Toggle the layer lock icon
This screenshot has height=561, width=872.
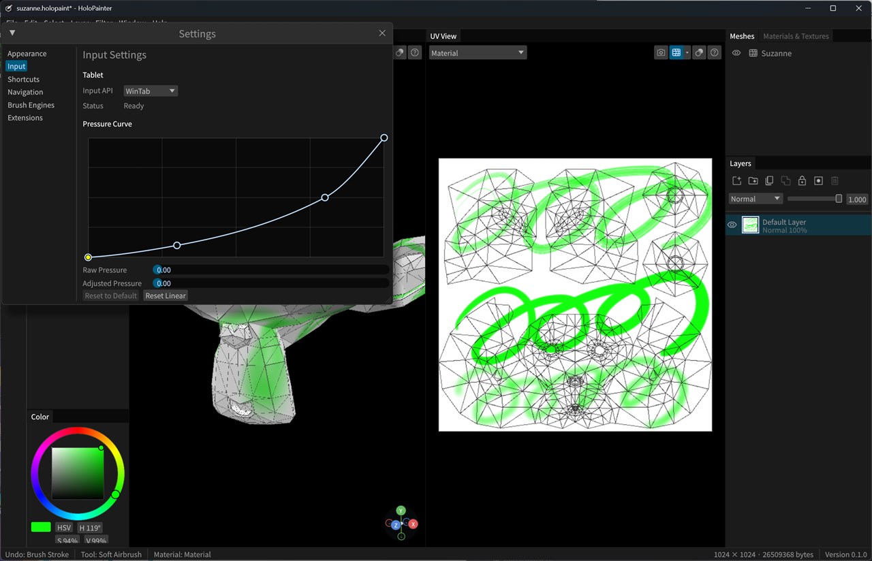coord(802,180)
